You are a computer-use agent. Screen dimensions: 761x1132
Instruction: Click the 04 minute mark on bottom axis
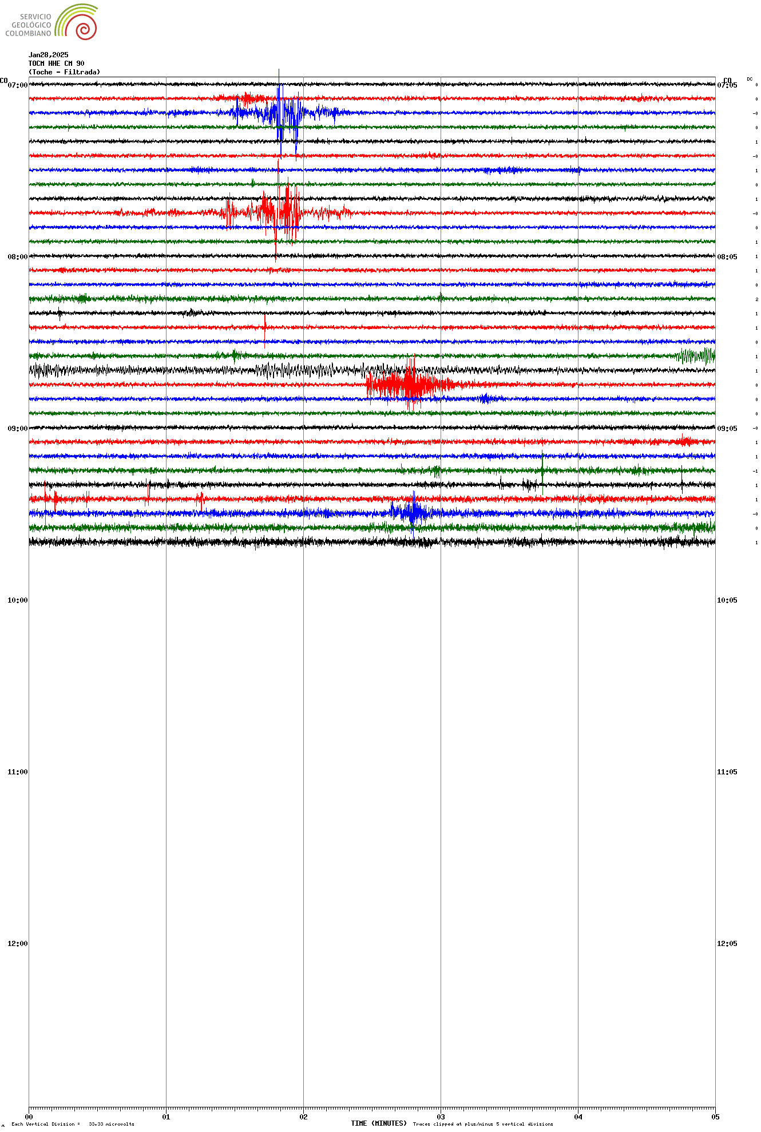(578, 1117)
